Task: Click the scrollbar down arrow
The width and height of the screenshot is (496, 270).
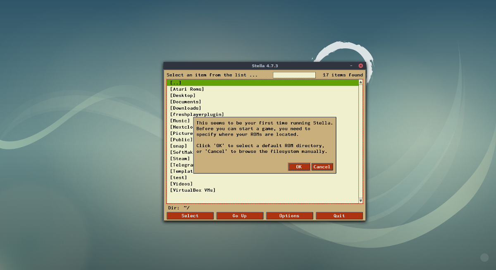Action: pos(360,200)
